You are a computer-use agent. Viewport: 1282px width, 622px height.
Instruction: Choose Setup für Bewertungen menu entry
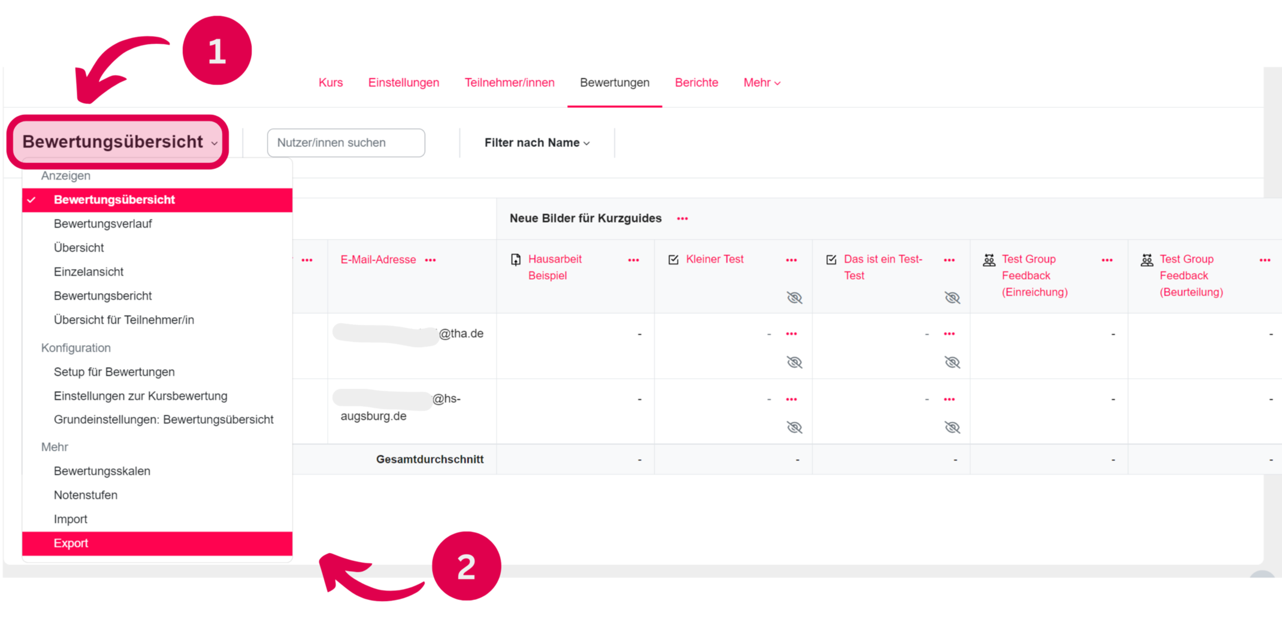114,372
